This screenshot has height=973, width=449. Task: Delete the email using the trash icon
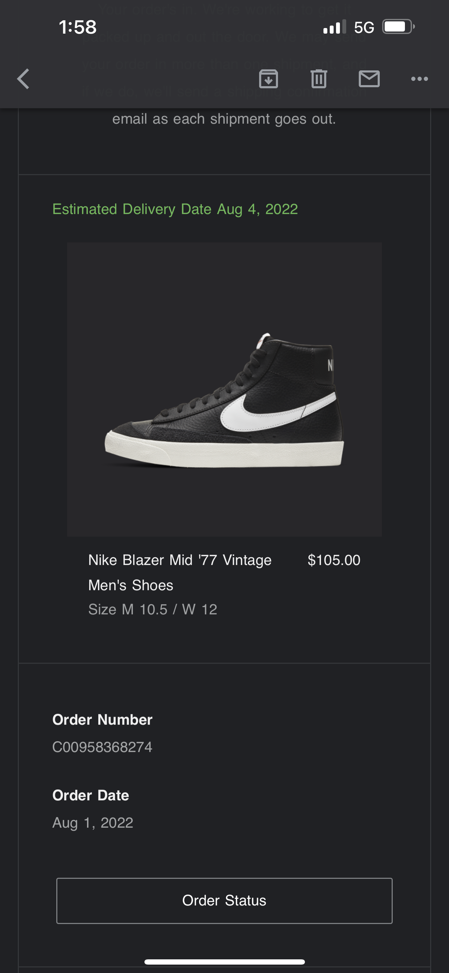tap(319, 79)
